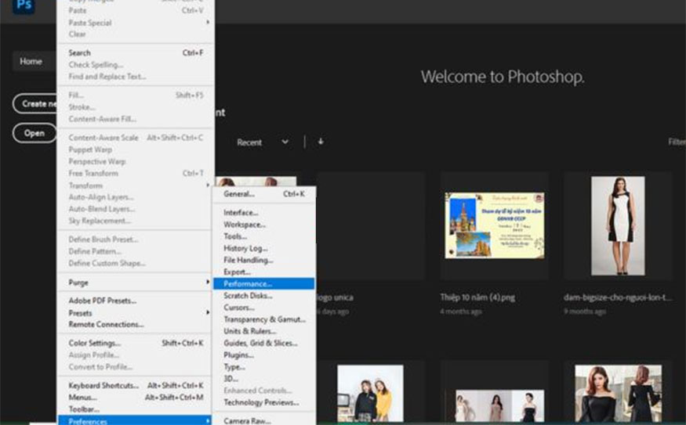Choose File Handling... entry
Image resolution: width=686 pixels, height=425 pixels.
263,260
